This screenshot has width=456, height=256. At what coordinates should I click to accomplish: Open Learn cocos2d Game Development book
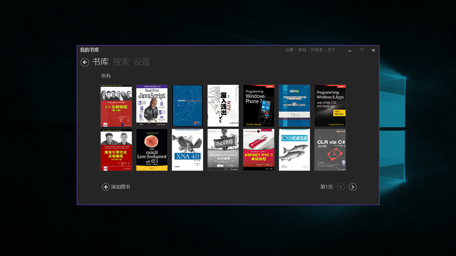click(x=152, y=150)
